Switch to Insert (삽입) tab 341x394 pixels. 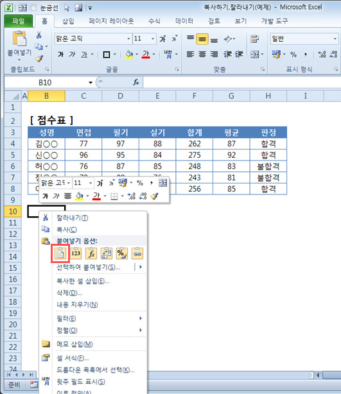[68, 21]
